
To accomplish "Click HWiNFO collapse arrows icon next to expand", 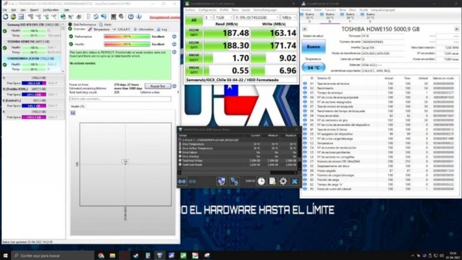I will [193, 181].
